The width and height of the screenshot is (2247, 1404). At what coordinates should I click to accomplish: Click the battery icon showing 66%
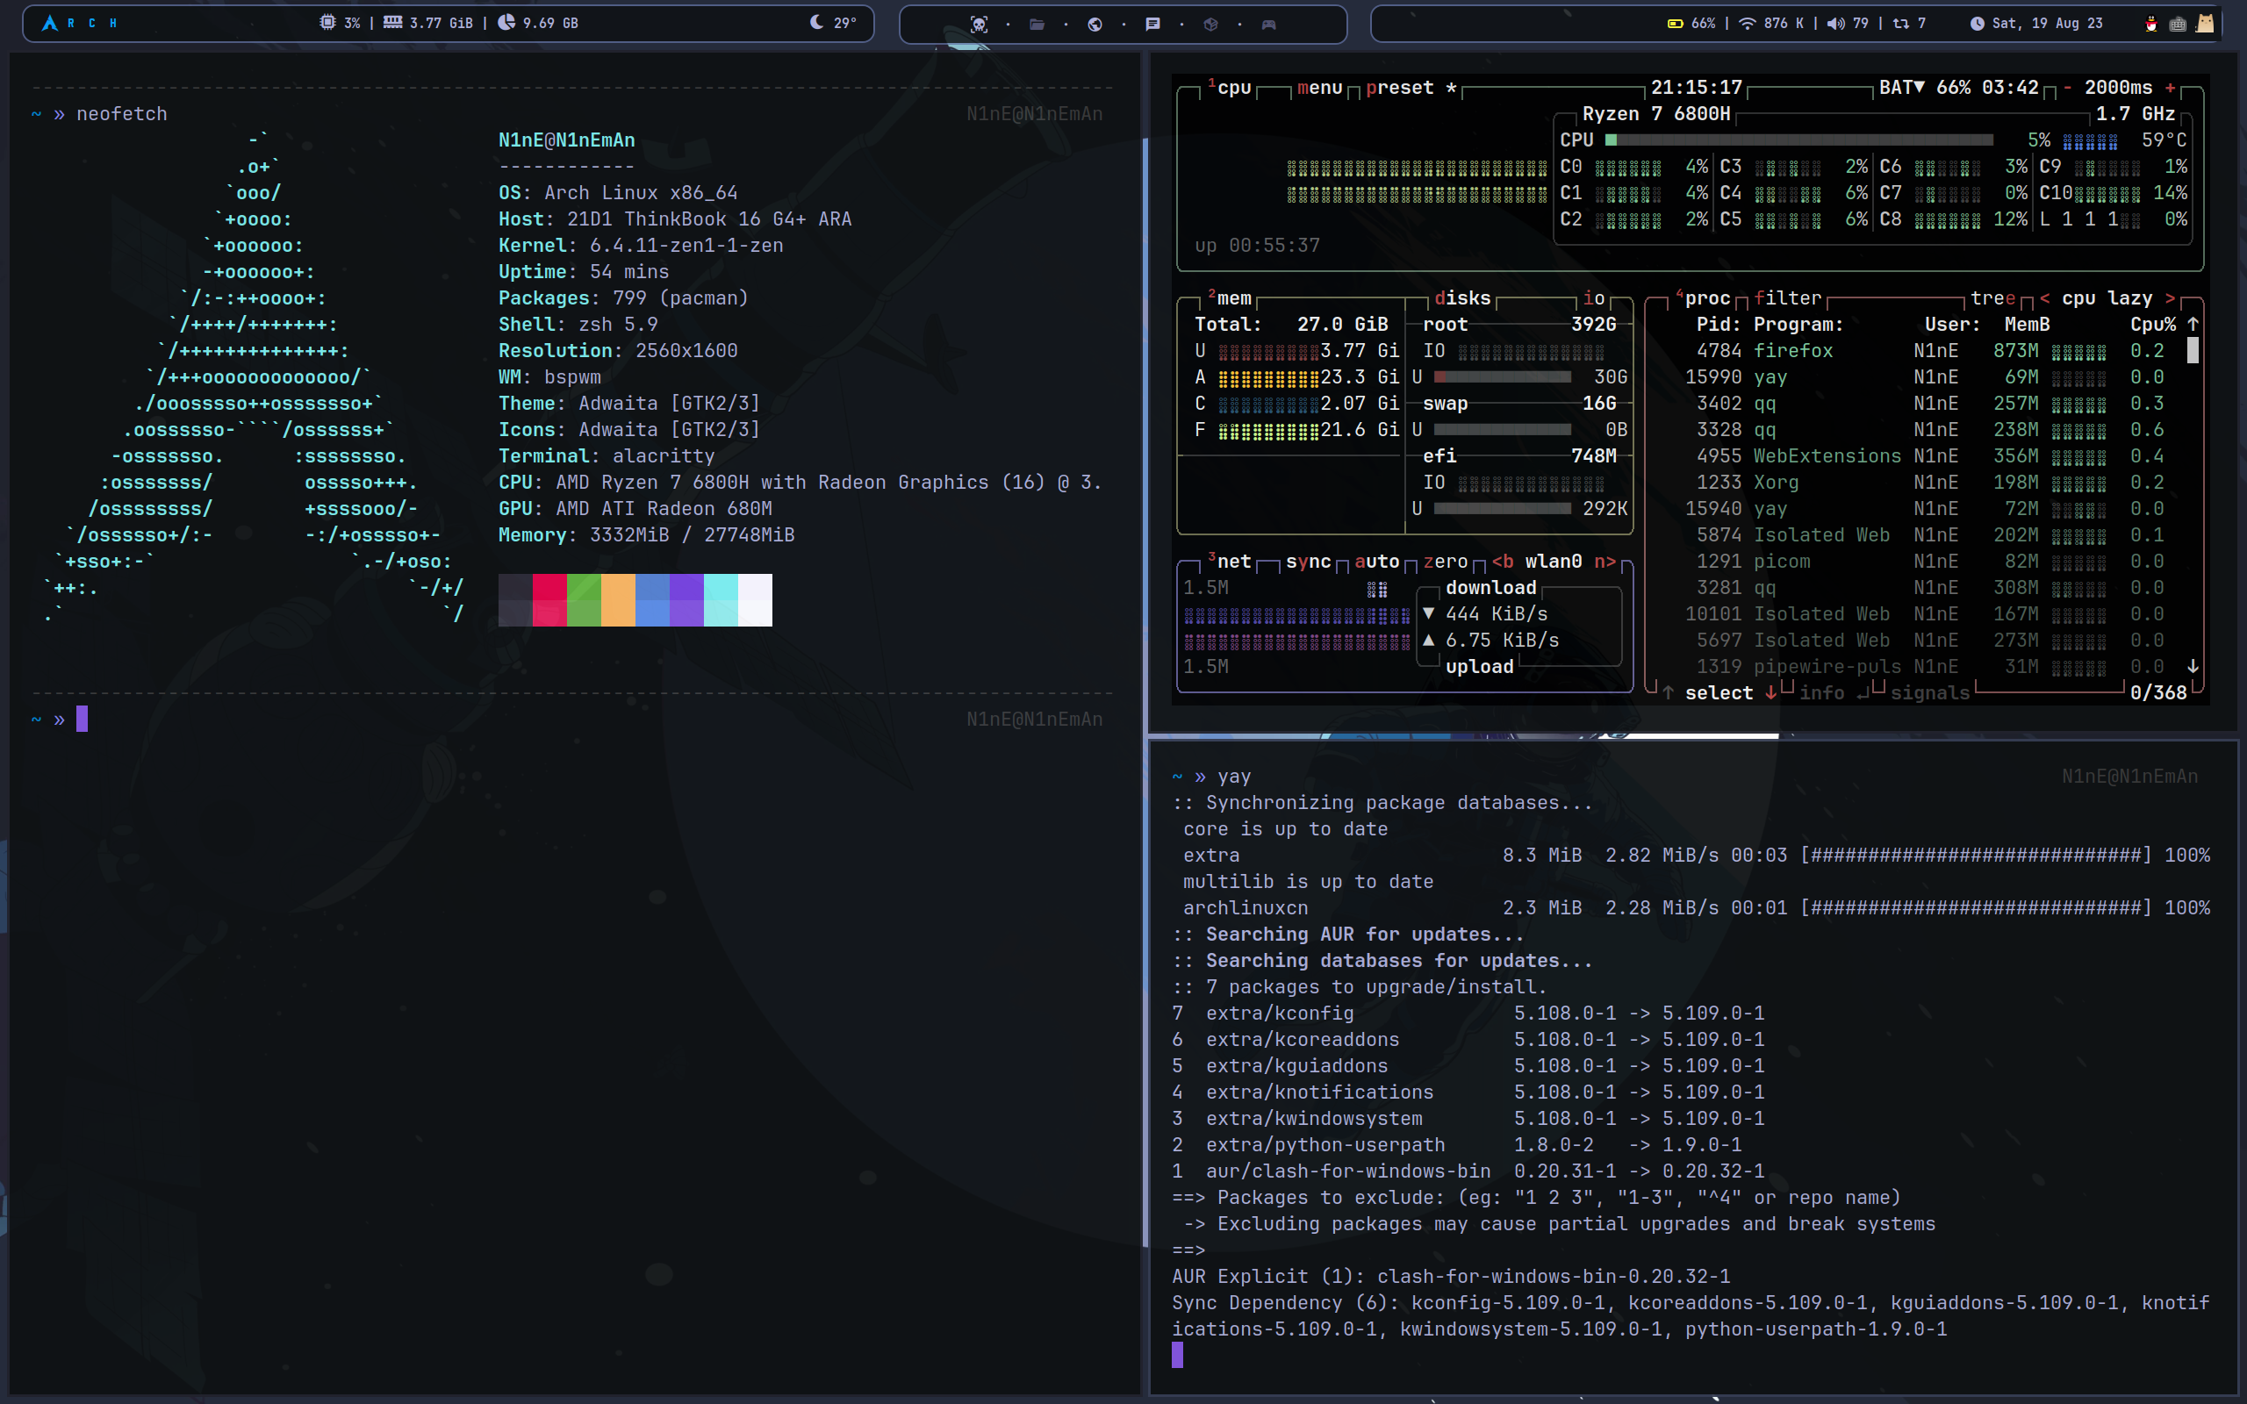pos(1675,23)
